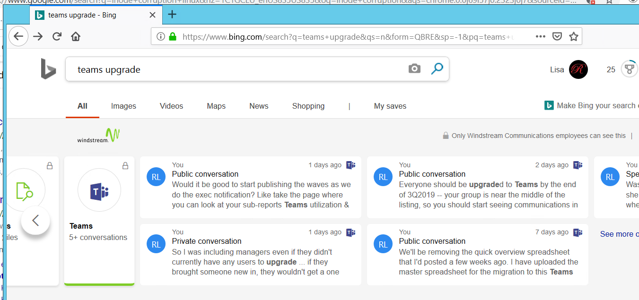Go forward with the forward arrow

tap(38, 36)
